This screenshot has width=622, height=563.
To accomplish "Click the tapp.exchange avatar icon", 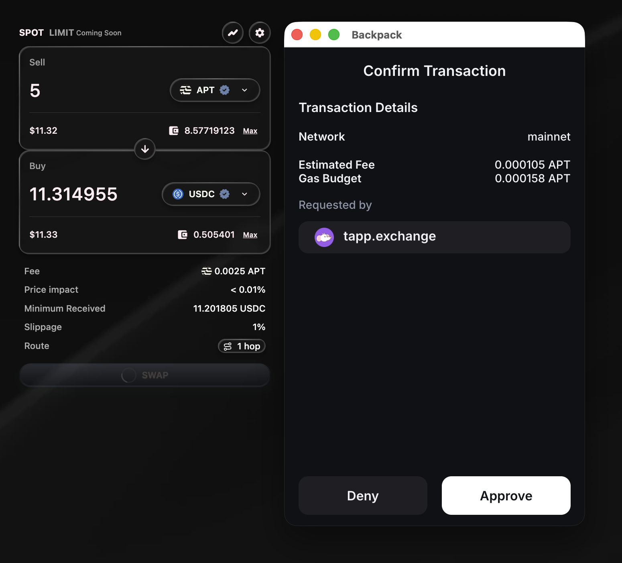I will pos(324,237).
